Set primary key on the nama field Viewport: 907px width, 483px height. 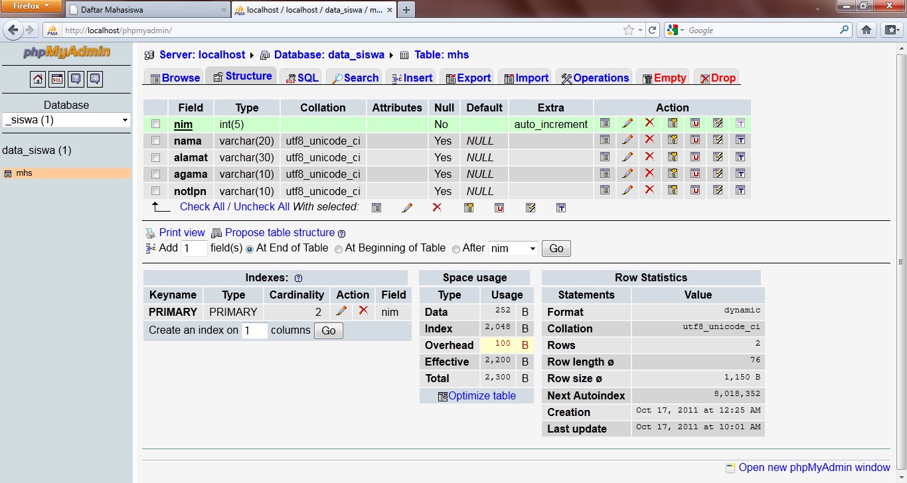coord(672,140)
